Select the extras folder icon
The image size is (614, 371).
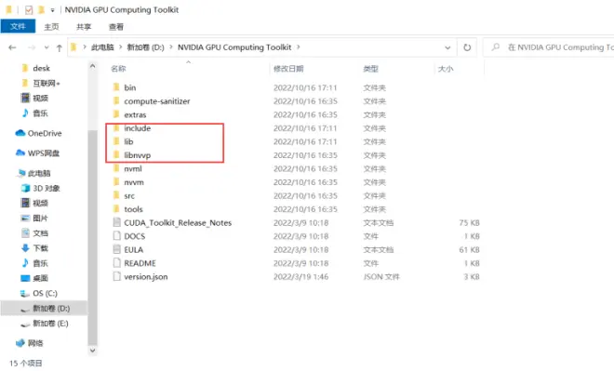116,114
